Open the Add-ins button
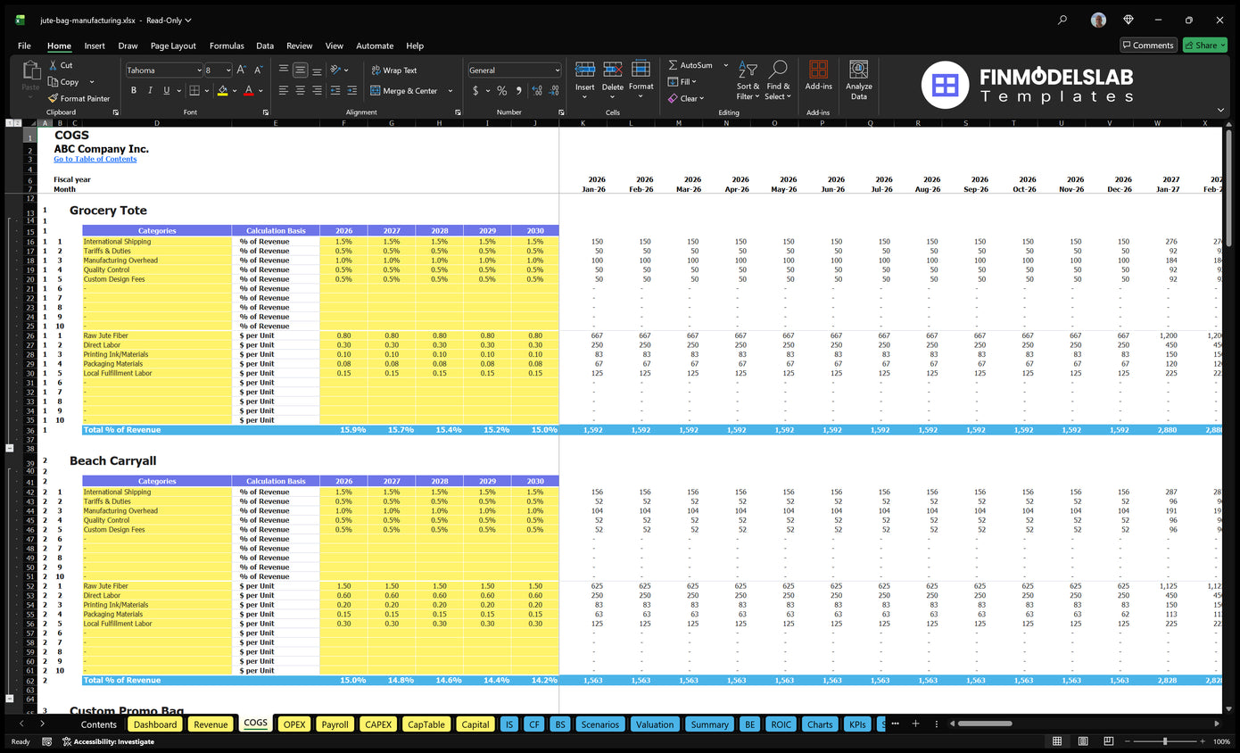This screenshot has height=753, width=1240. [818, 75]
